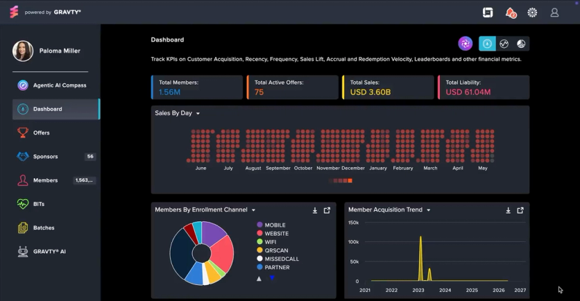The width and height of the screenshot is (580, 301).
Task: Click the Sponsors handshake icon
Action: pos(23,157)
